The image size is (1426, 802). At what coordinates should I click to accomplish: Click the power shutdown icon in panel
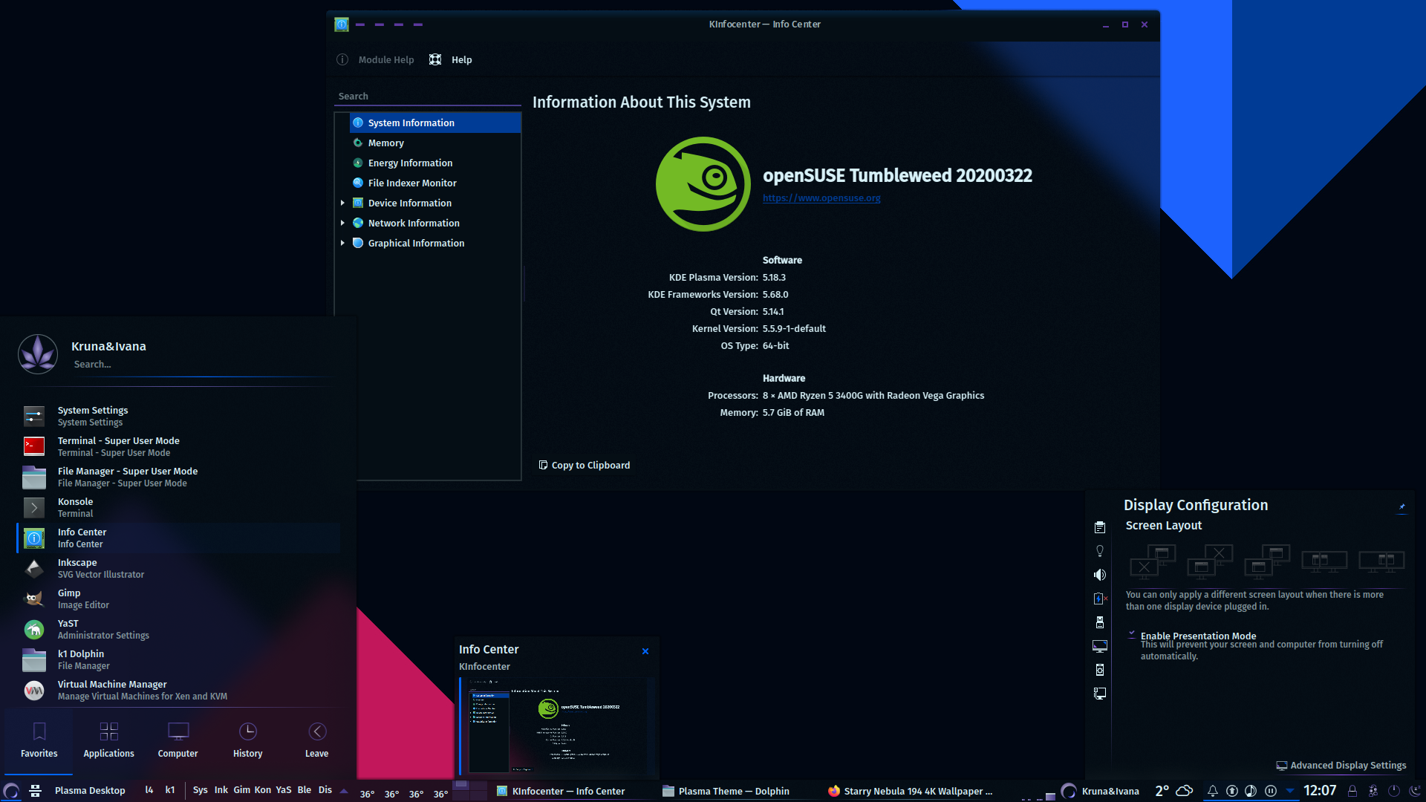[x=1394, y=791]
